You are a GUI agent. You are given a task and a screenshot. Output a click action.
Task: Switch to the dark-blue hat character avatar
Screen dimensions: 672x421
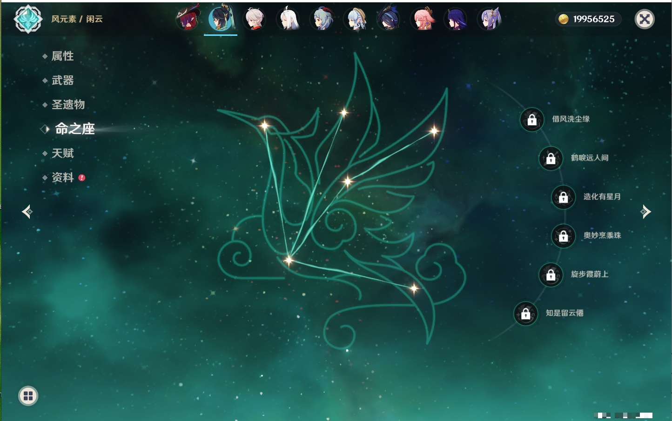point(389,19)
